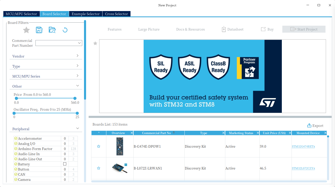Click the Oscillator Freq. minimum handle
This screenshot has height=187, width=335.
coord(15,113)
